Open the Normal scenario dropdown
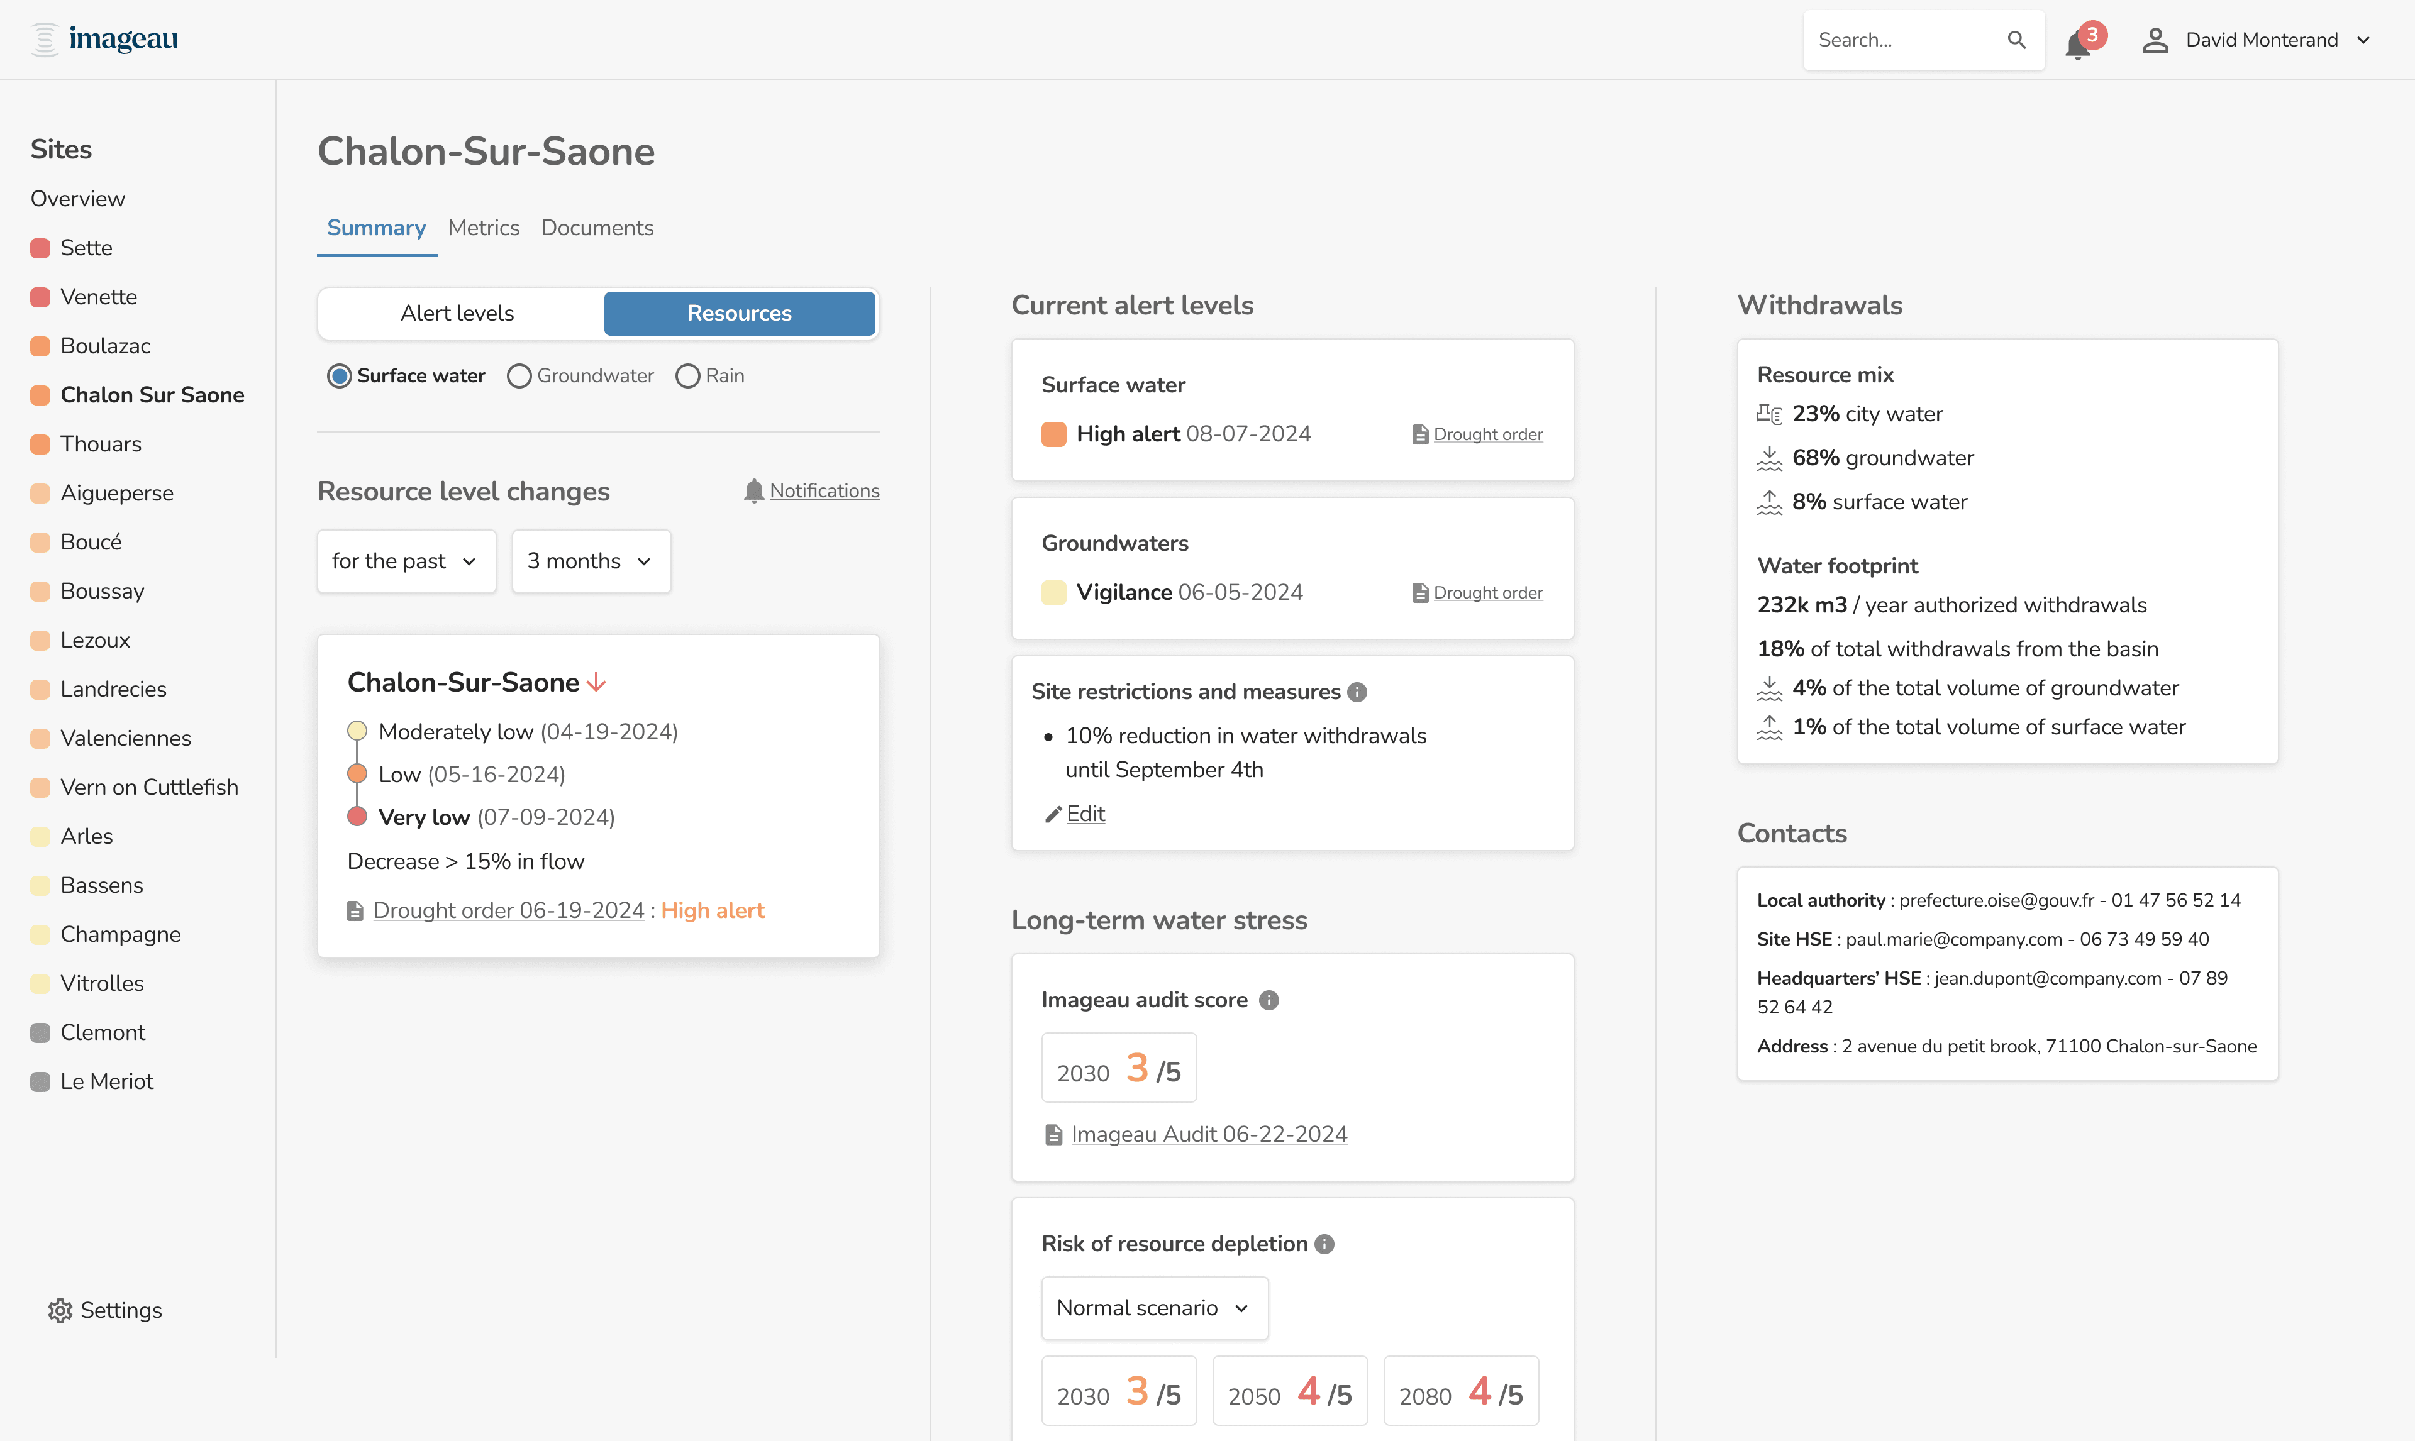This screenshot has height=1441, width=2415. point(1153,1308)
